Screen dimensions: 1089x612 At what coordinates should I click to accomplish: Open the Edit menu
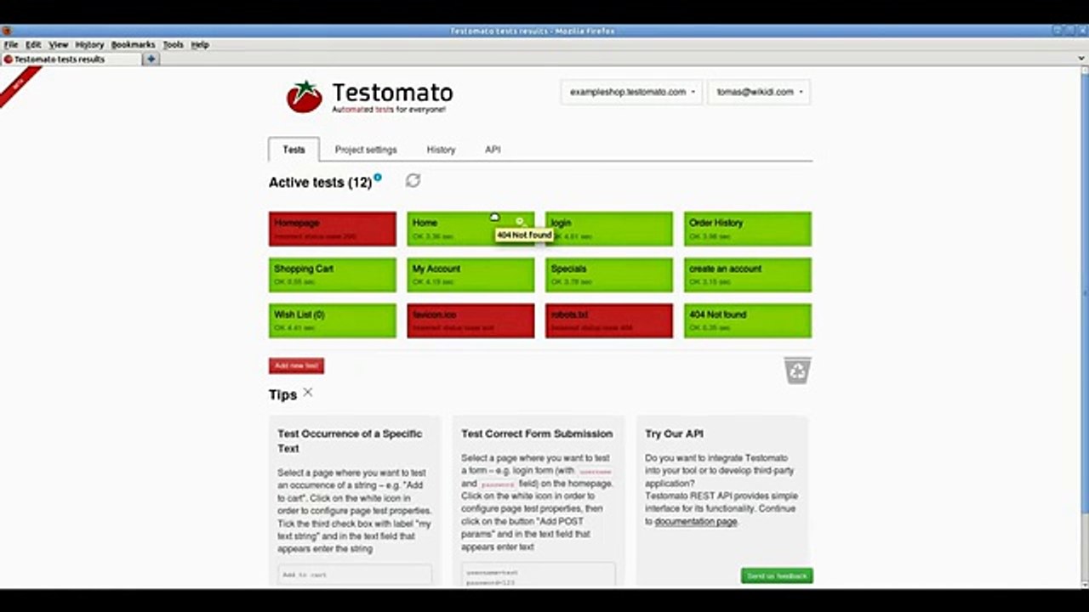click(x=33, y=45)
